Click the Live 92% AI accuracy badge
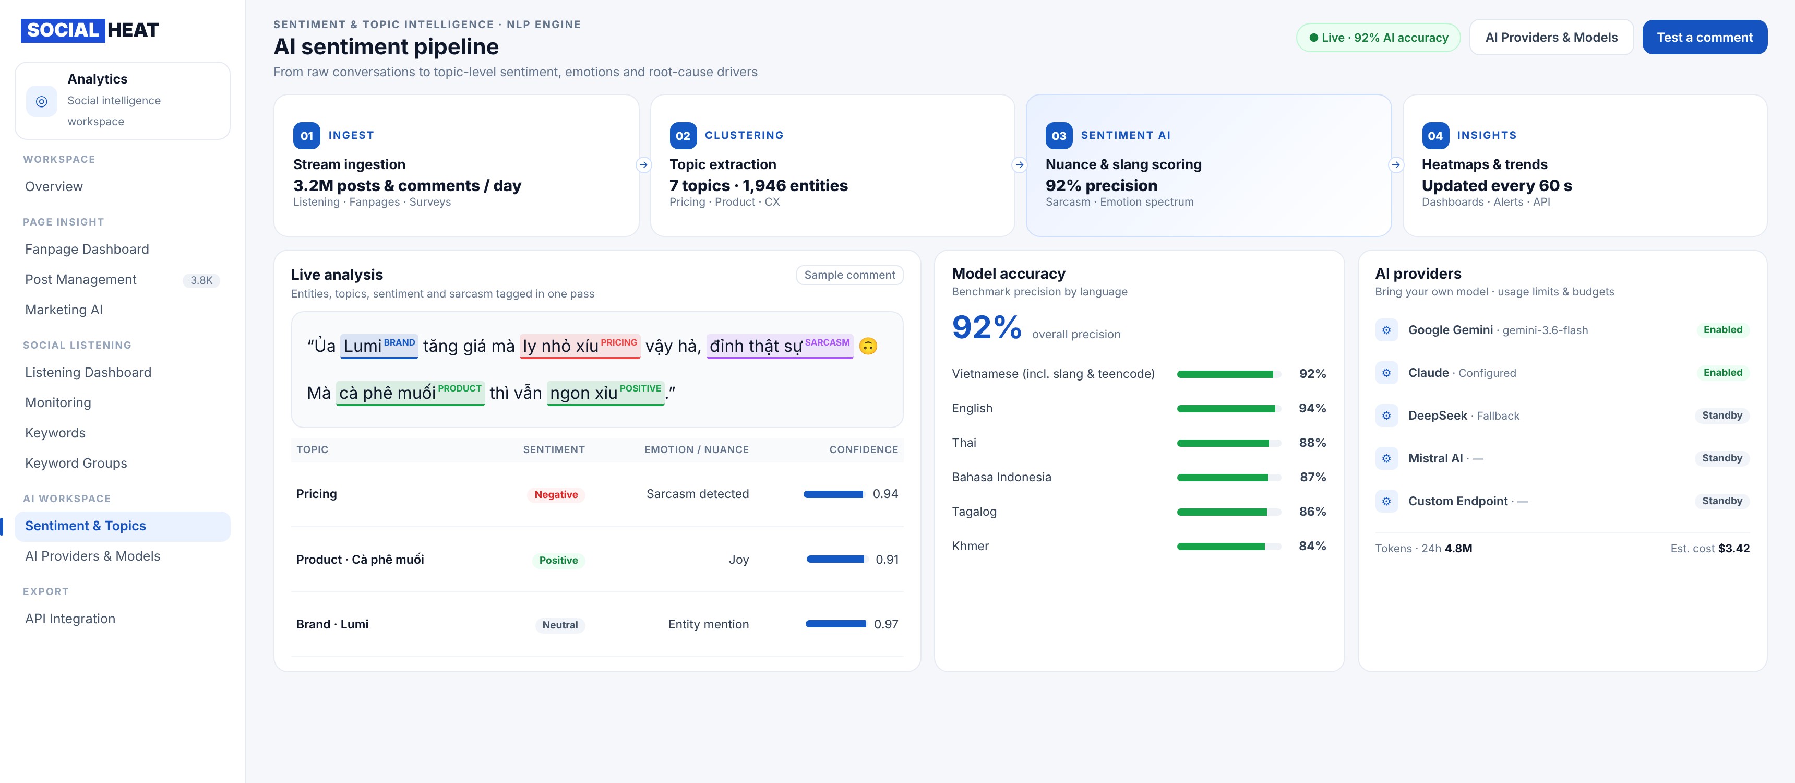Screen dimensions: 1795x783 [x=1378, y=38]
